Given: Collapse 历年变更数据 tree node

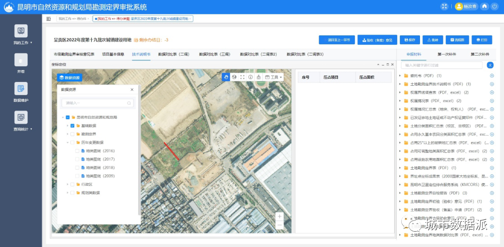Looking at the screenshot, I should tap(68, 142).
